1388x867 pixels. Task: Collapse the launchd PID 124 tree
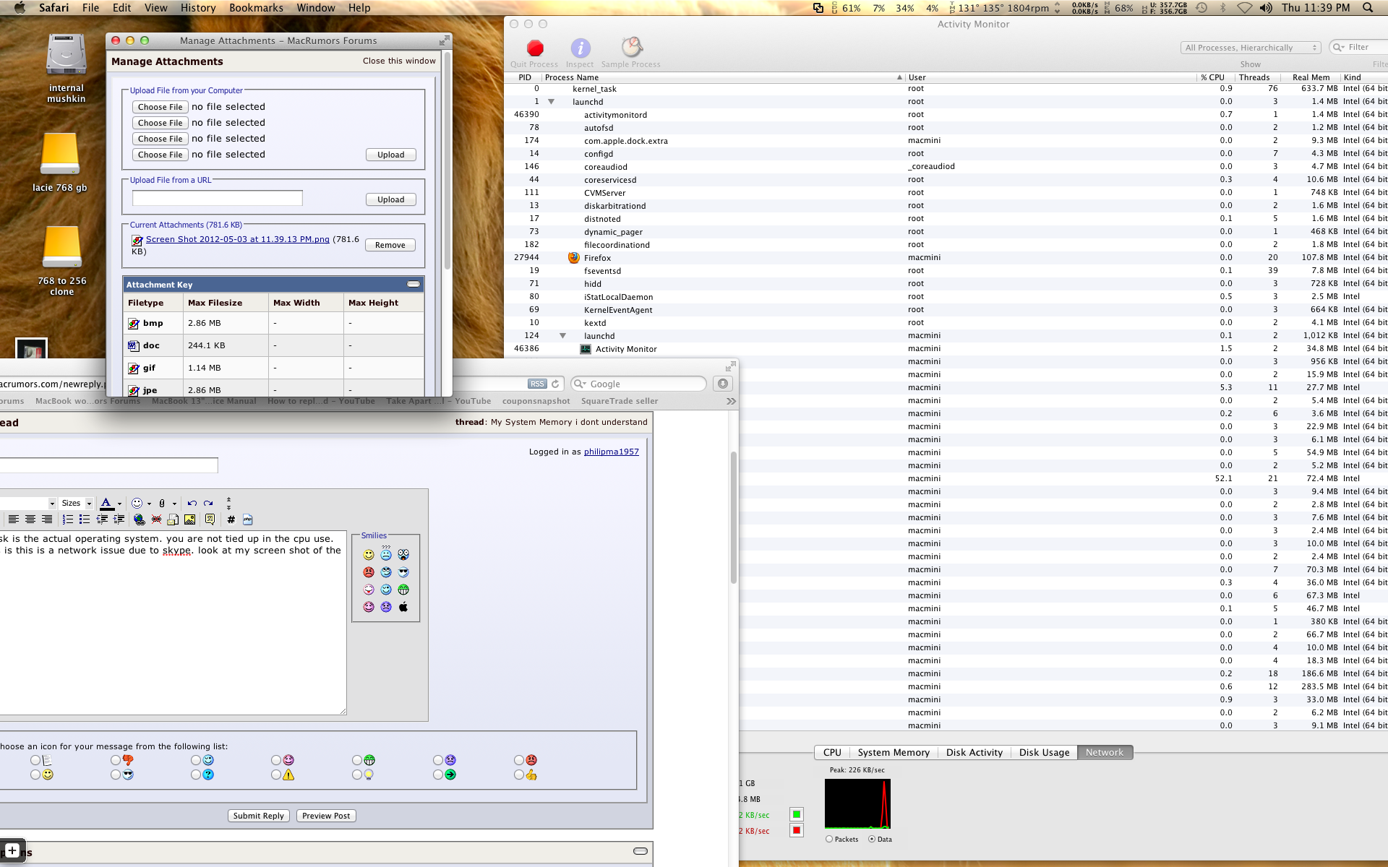point(562,336)
